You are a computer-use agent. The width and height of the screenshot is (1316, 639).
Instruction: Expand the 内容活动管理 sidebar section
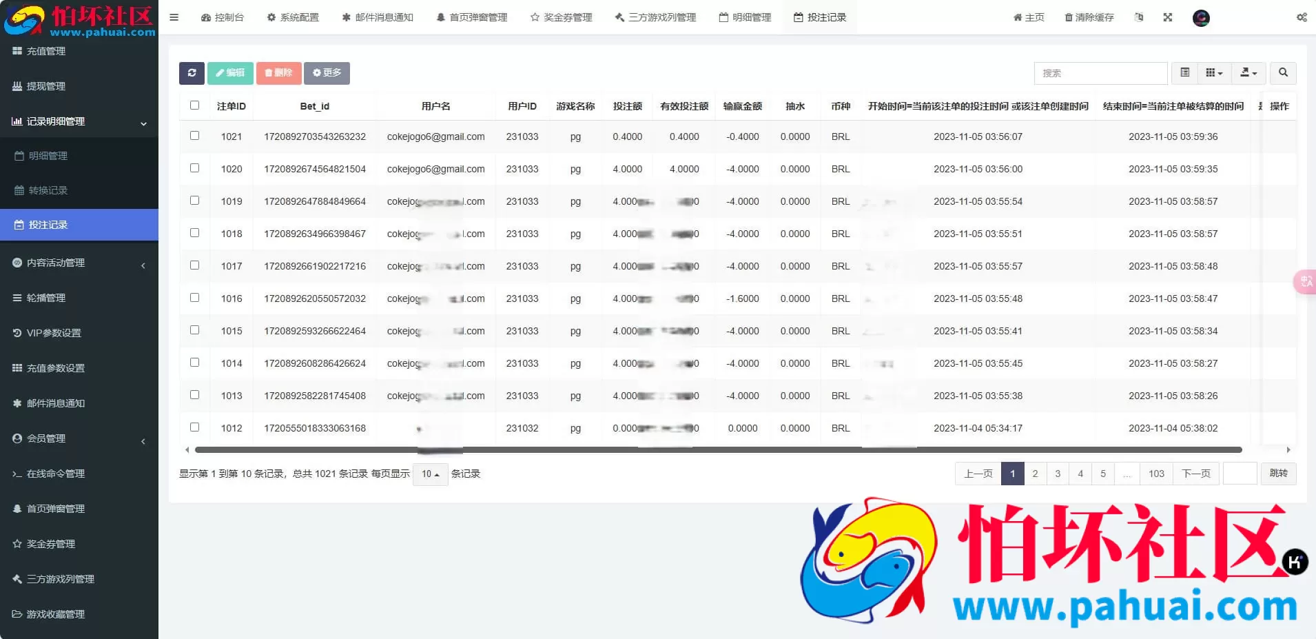click(55, 263)
